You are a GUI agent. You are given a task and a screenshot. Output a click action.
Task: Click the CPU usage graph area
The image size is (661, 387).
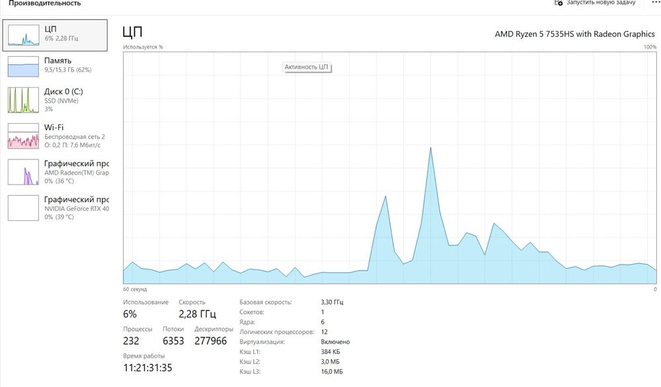[390, 167]
